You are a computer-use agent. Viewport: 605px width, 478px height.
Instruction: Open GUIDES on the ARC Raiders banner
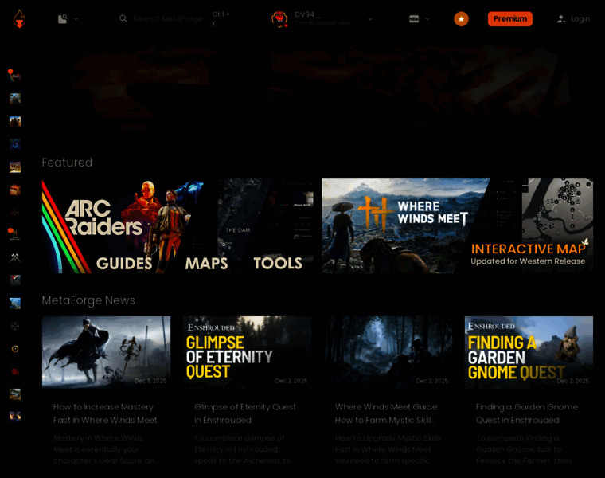point(124,264)
